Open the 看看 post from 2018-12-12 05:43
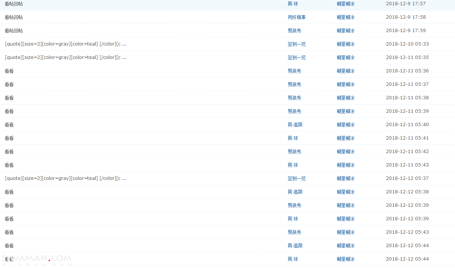455x268 pixels. click(9, 232)
